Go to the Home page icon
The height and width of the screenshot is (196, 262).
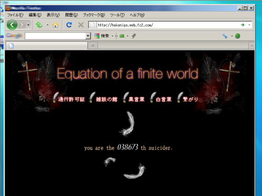(55, 25)
